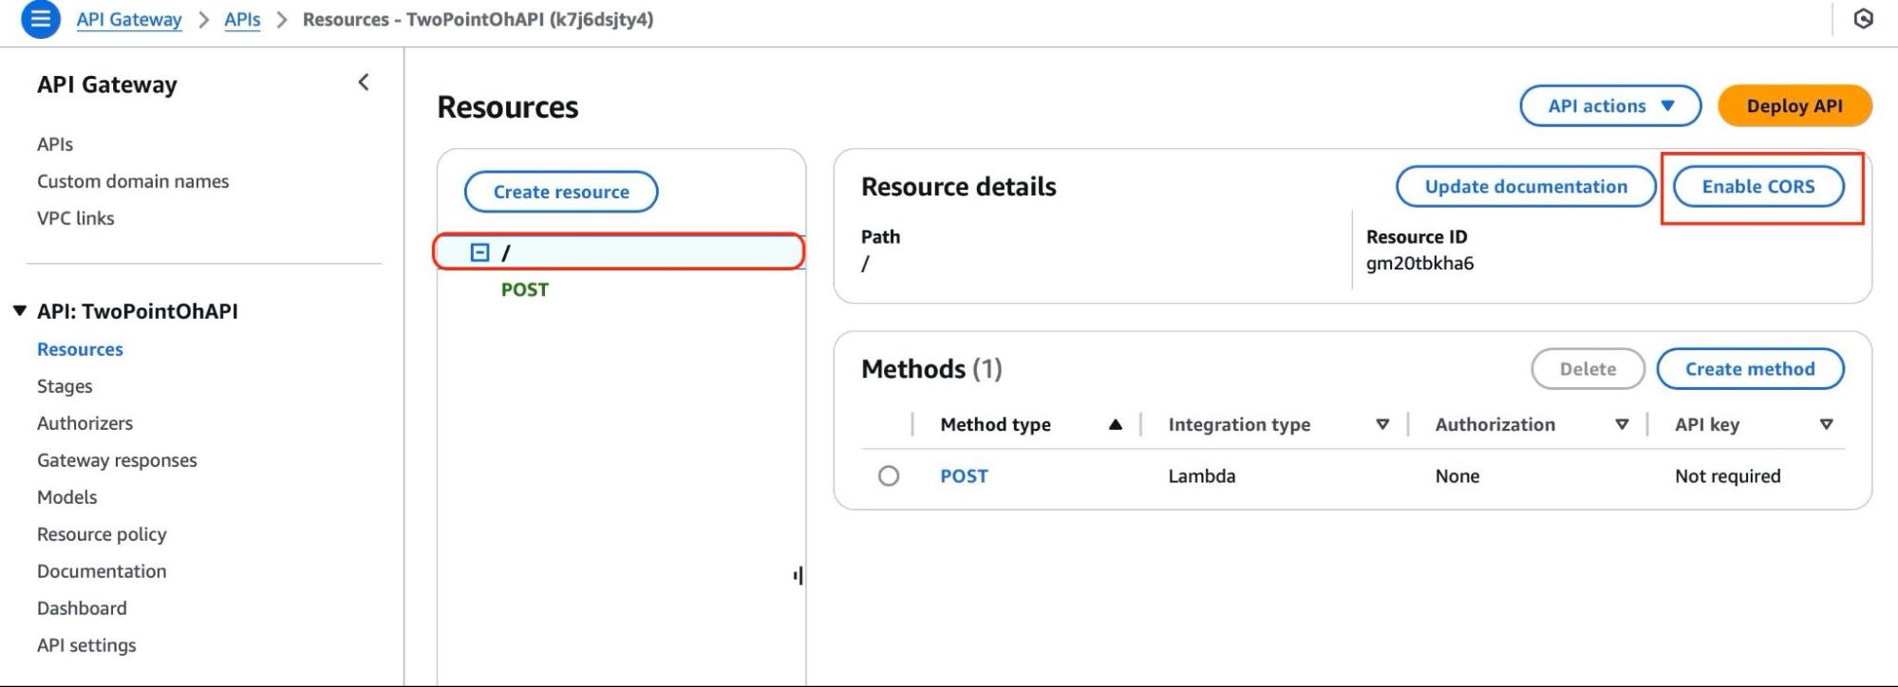This screenshot has height=687, width=1898.
Task: Collapse the root resource tree node
Action: tap(479, 252)
